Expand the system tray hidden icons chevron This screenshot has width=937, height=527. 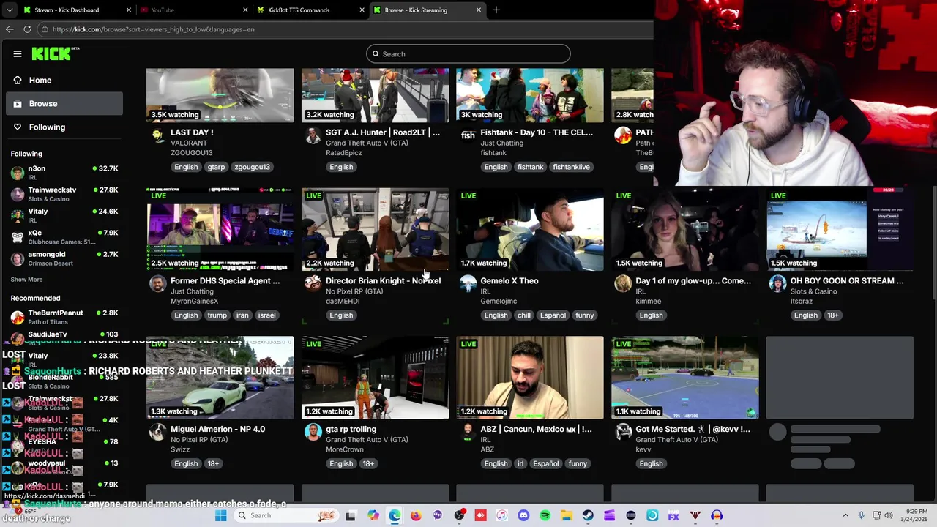(845, 515)
